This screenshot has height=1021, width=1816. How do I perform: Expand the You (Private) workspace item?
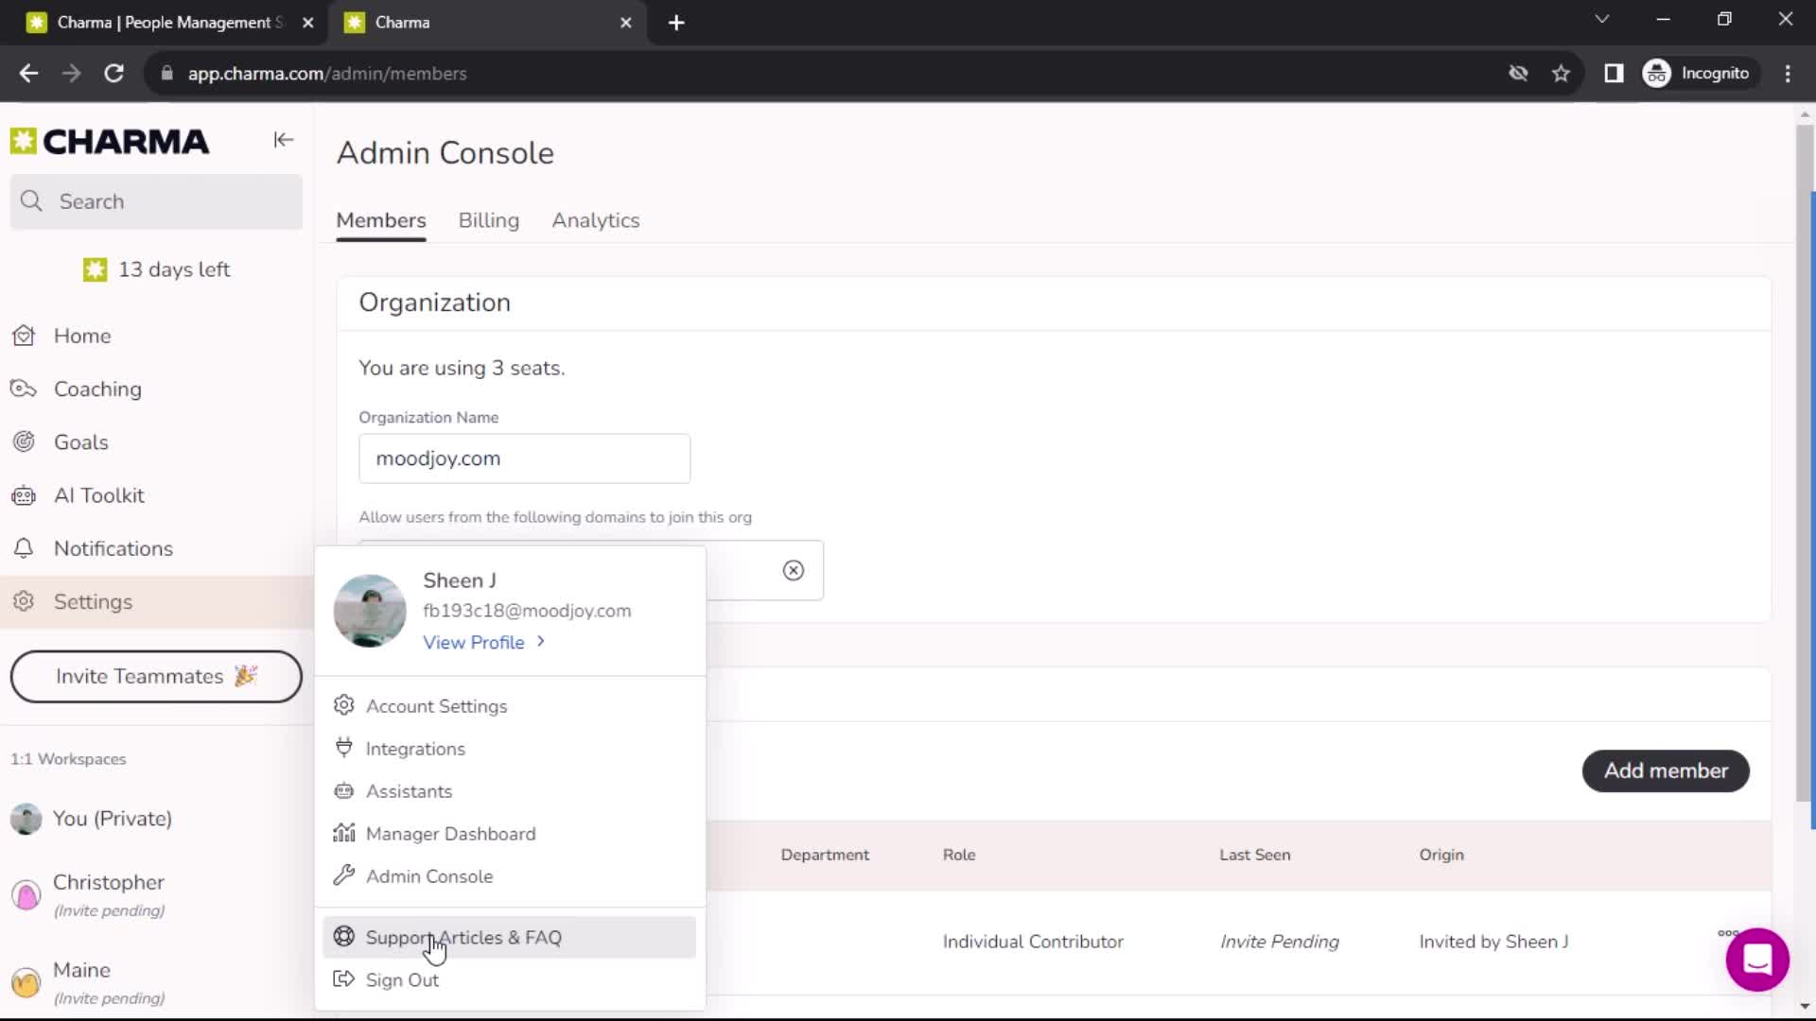pyautogui.click(x=113, y=818)
